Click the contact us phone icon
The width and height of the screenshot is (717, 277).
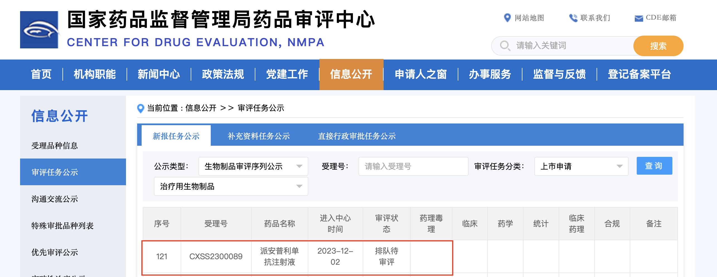[x=573, y=18]
